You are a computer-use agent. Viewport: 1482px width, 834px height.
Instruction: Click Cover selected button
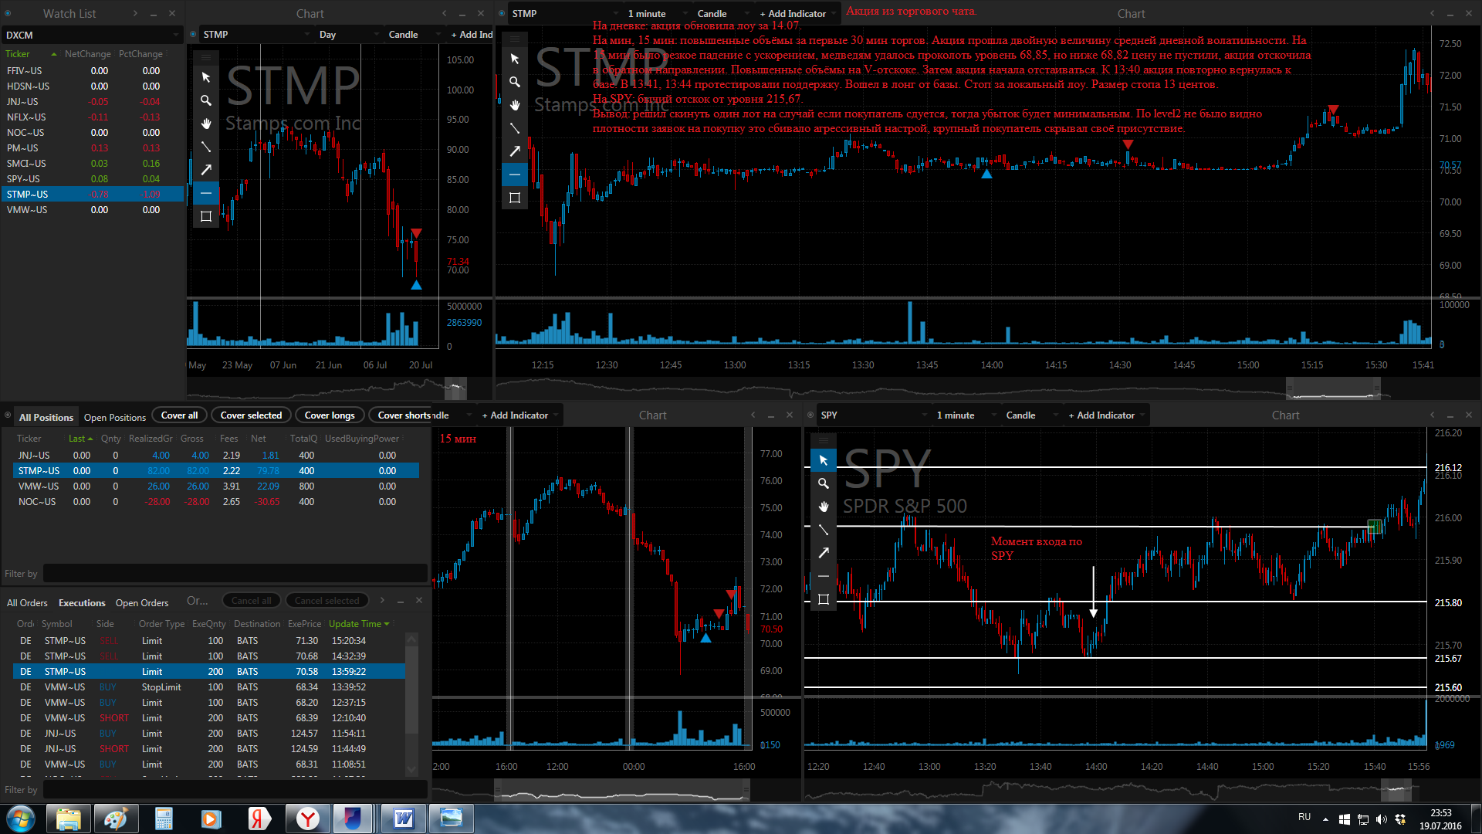pos(251,415)
